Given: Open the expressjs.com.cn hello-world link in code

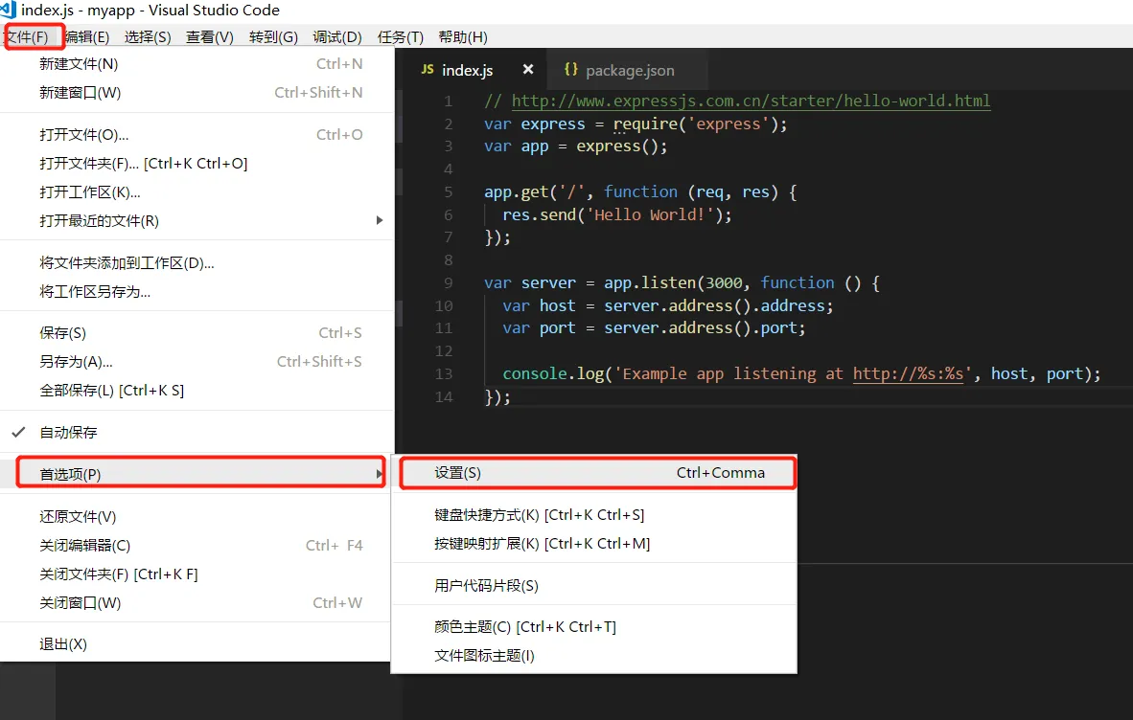Looking at the screenshot, I should 751,101.
